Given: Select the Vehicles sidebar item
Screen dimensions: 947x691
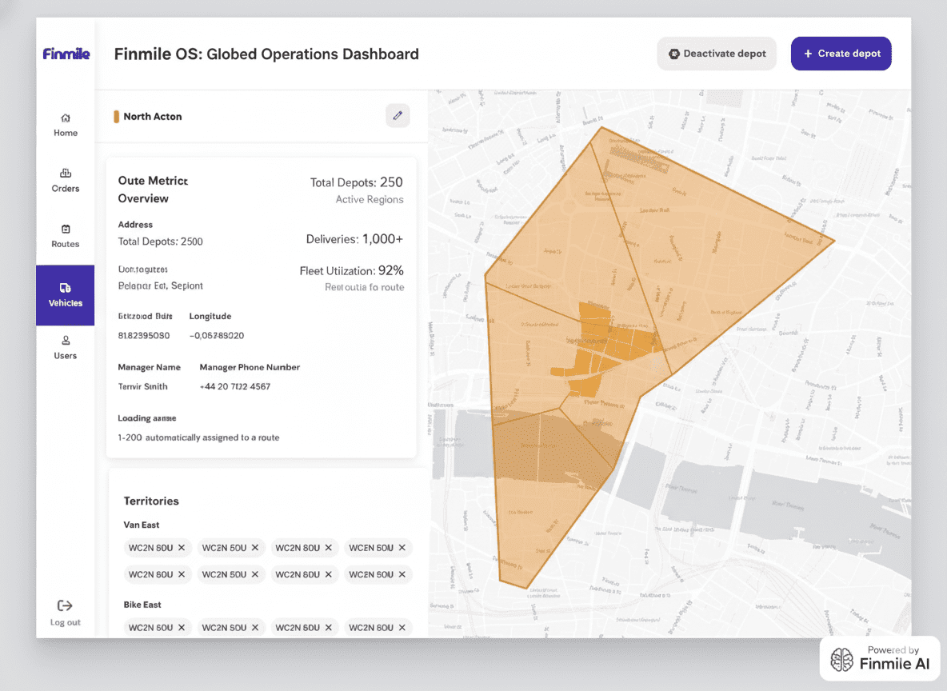Looking at the screenshot, I should [66, 294].
